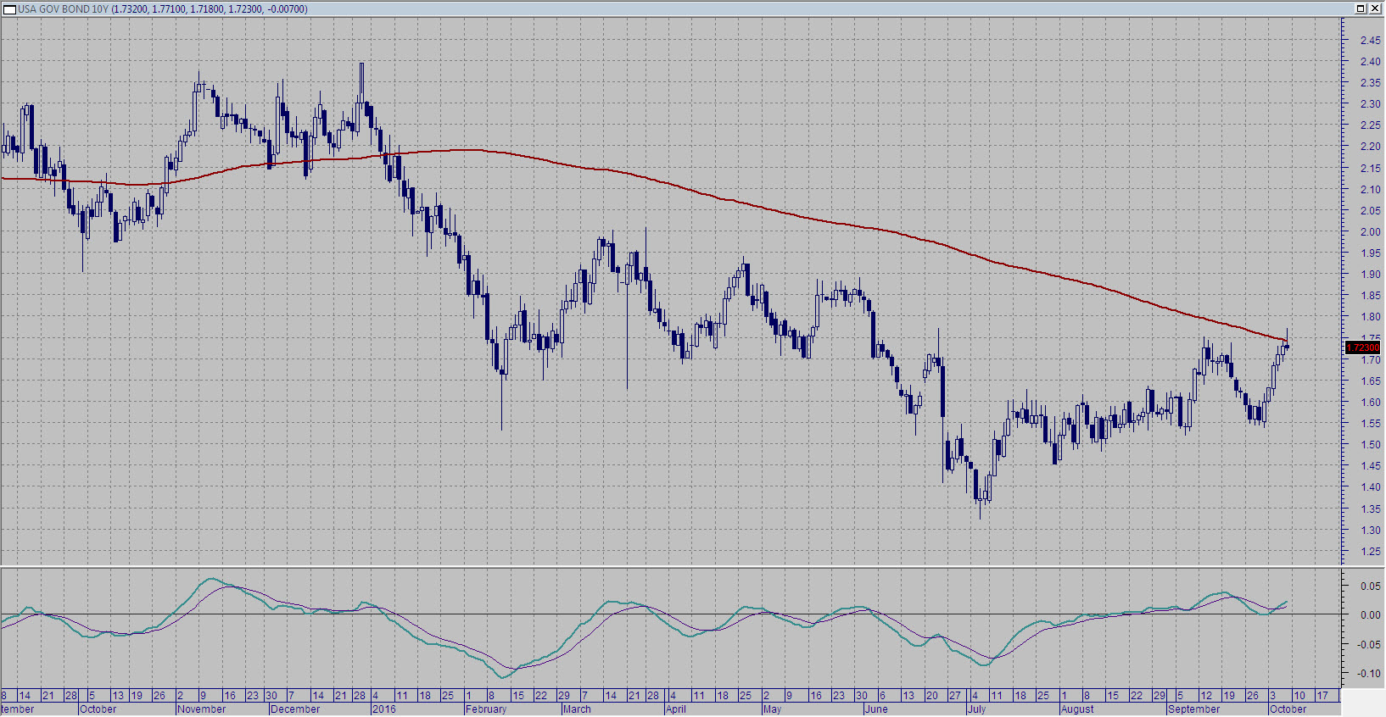This screenshot has width=1386, height=717.
Task: Select September on the time axis
Action: tap(1194, 709)
